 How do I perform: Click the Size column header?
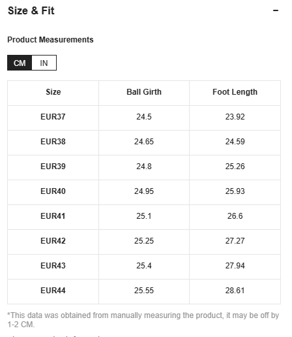pos(53,92)
